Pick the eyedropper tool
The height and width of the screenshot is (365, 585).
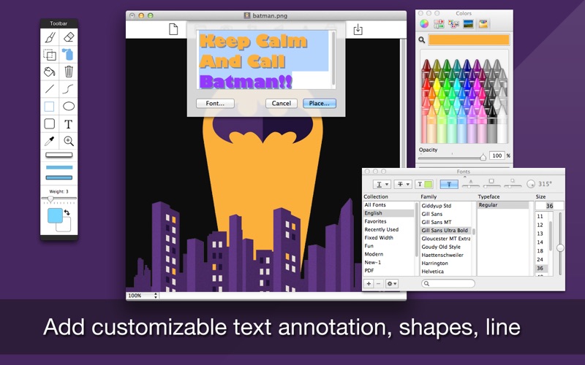pyautogui.click(x=50, y=141)
